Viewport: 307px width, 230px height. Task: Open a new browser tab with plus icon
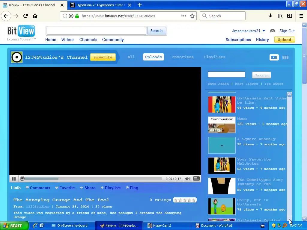click(x=140, y=5)
